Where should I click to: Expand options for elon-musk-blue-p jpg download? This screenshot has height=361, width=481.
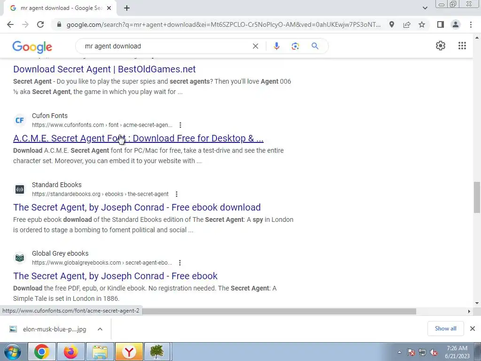(x=100, y=329)
